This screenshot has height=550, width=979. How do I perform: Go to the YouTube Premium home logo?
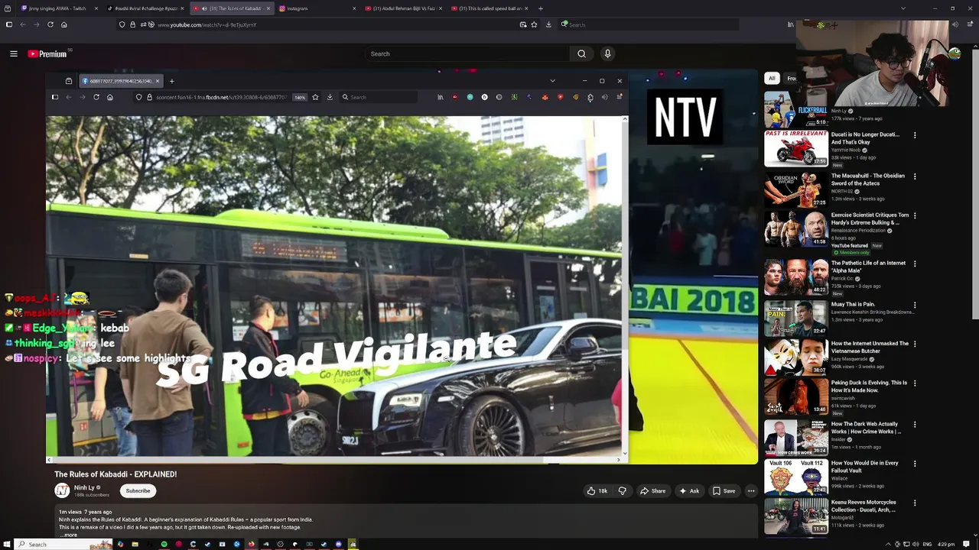coord(47,53)
